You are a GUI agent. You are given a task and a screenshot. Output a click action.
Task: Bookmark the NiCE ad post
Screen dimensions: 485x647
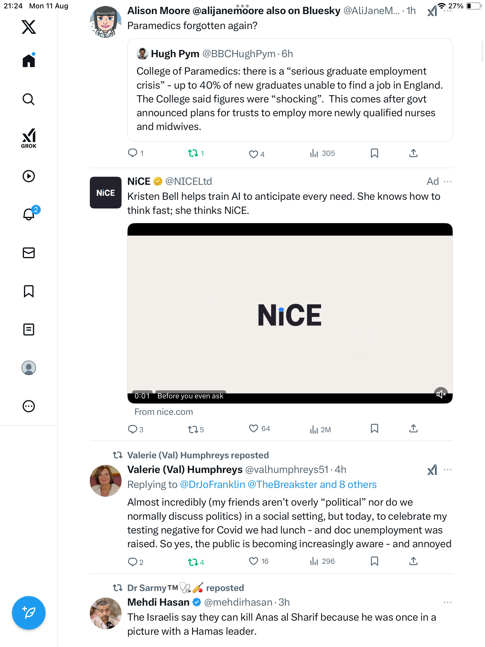point(374,429)
